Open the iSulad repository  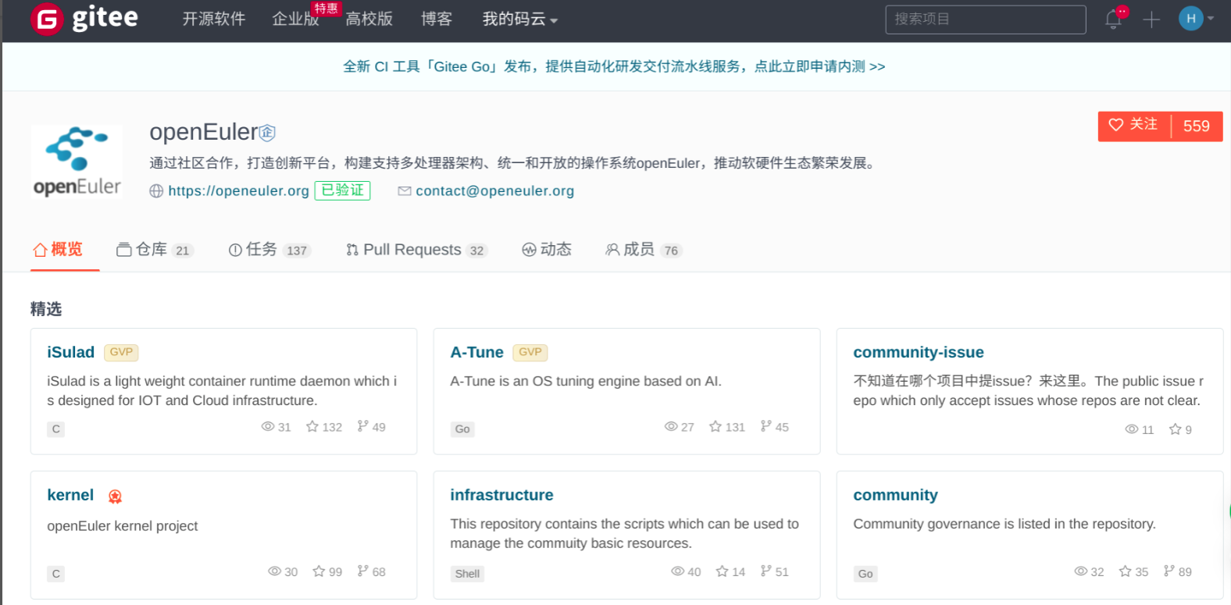pyautogui.click(x=71, y=352)
